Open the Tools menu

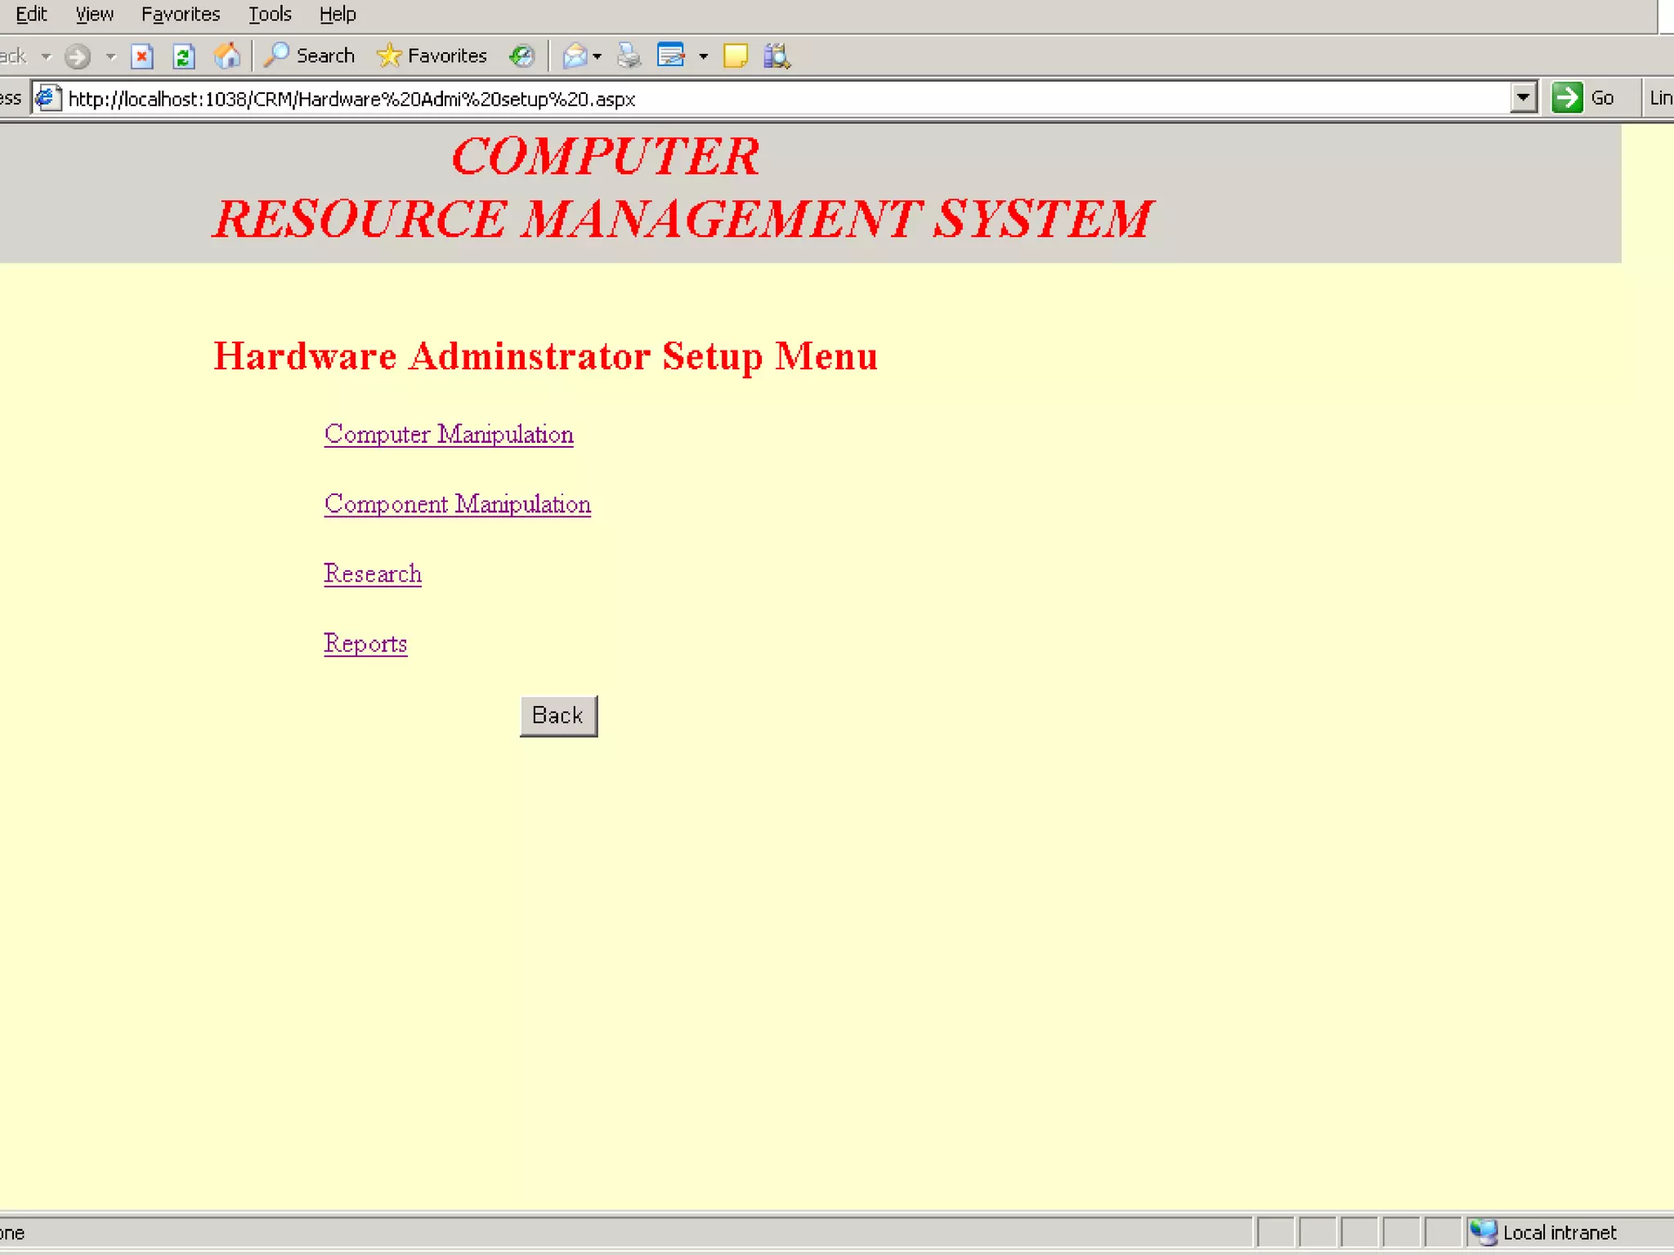tap(270, 14)
